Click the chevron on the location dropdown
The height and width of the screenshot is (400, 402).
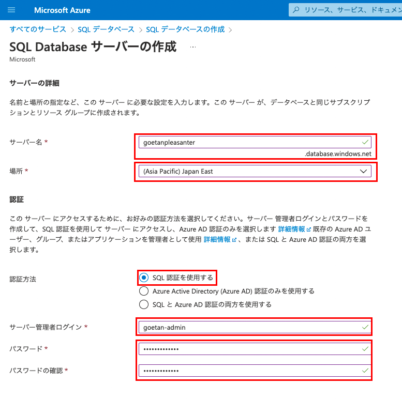tap(363, 171)
